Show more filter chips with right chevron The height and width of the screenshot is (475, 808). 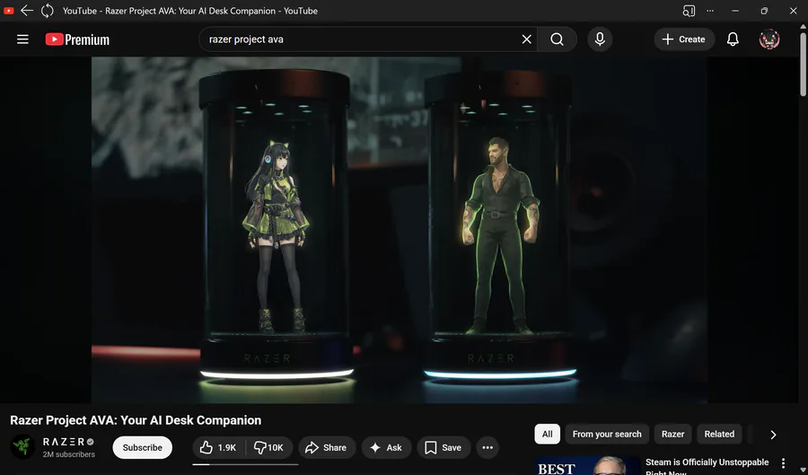pos(773,435)
